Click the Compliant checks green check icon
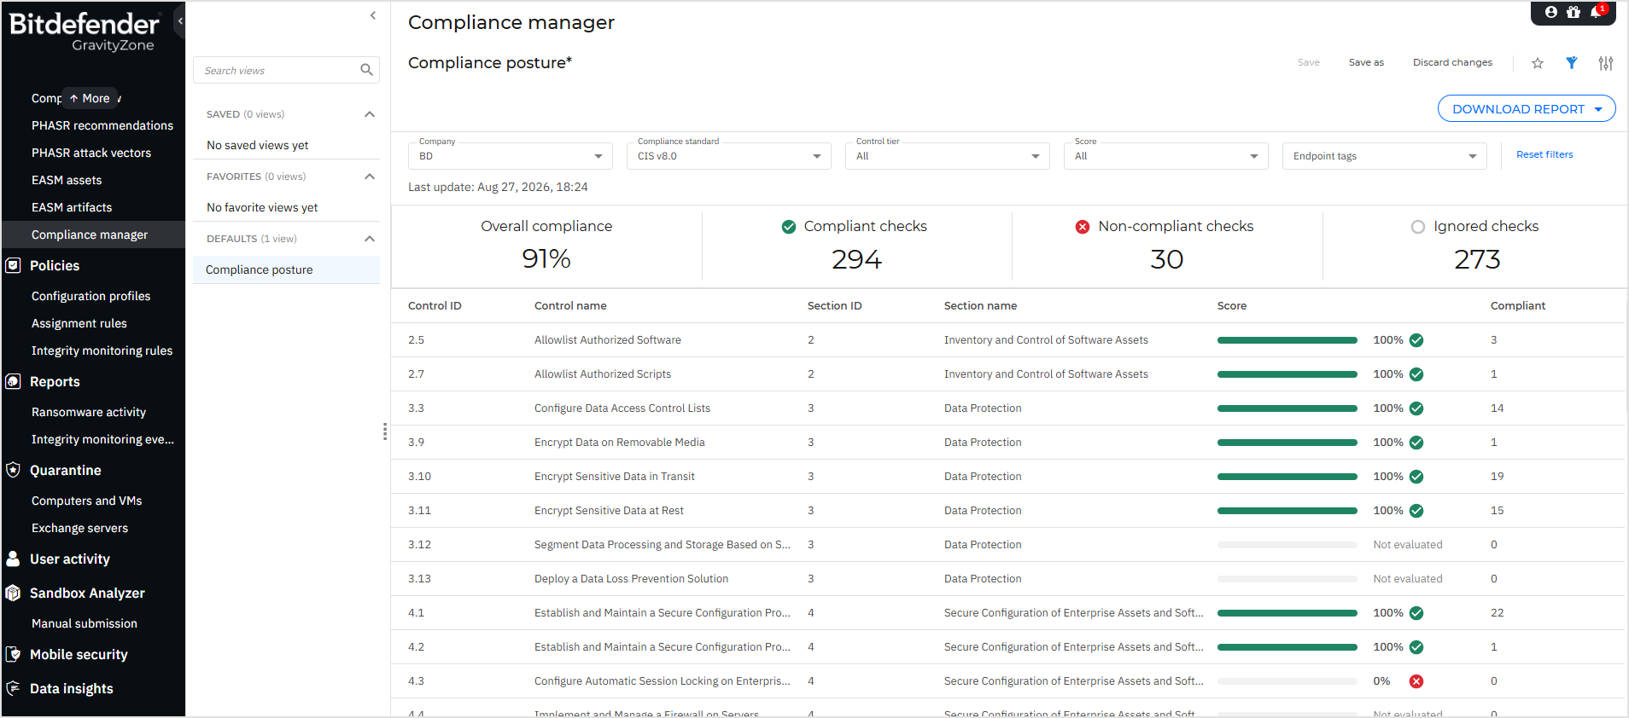 [x=789, y=227]
